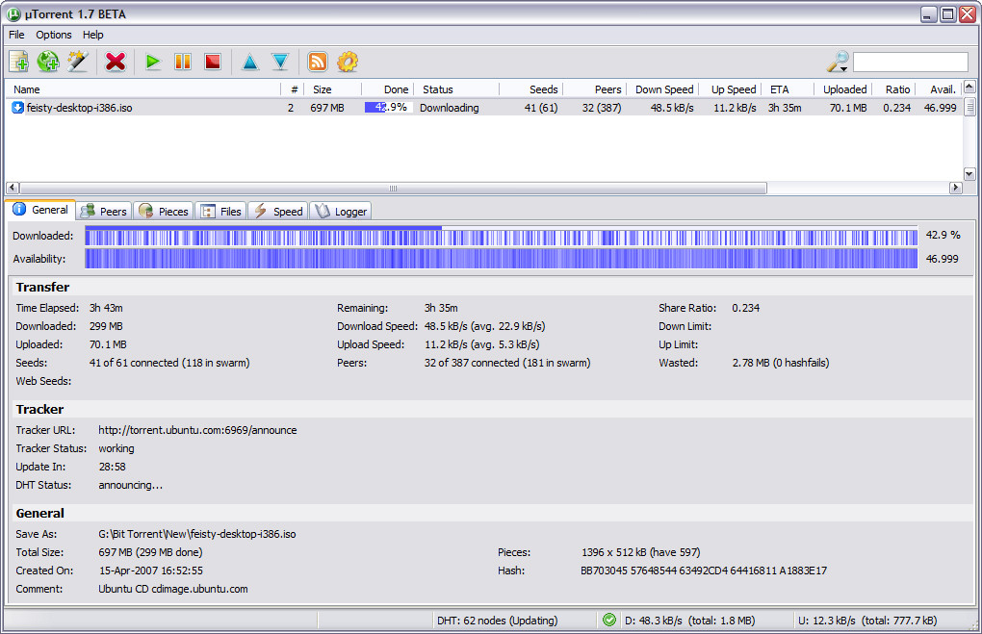
Task: Sort by the Ratio column header
Action: pyautogui.click(x=893, y=89)
